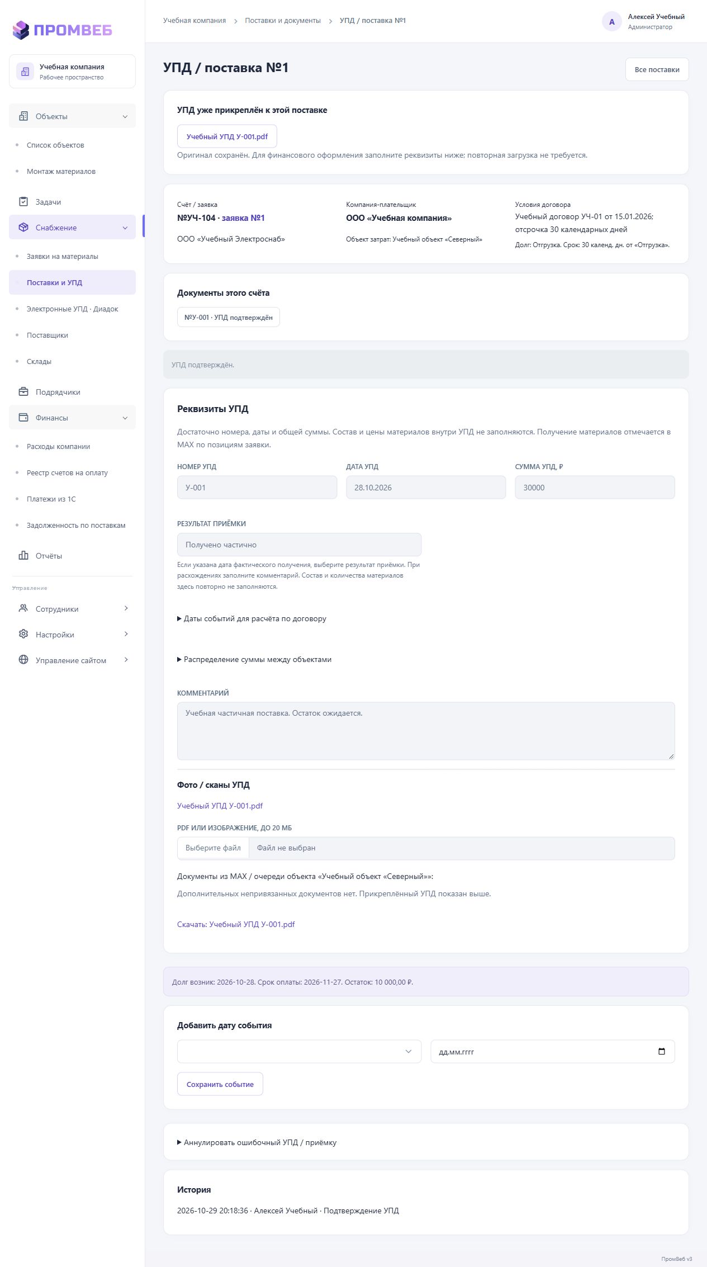Click the user avatar letter A
The image size is (707, 1267).
click(x=612, y=22)
